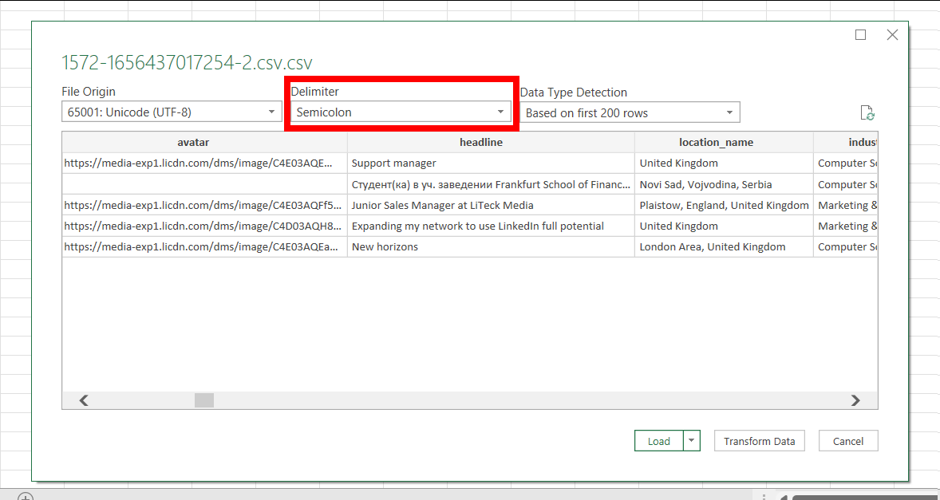Select the avatar column header
The image size is (940, 500).
(x=205, y=143)
